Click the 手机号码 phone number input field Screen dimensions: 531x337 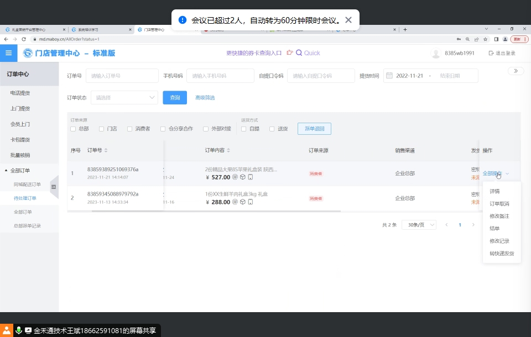click(x=220, y=76)
